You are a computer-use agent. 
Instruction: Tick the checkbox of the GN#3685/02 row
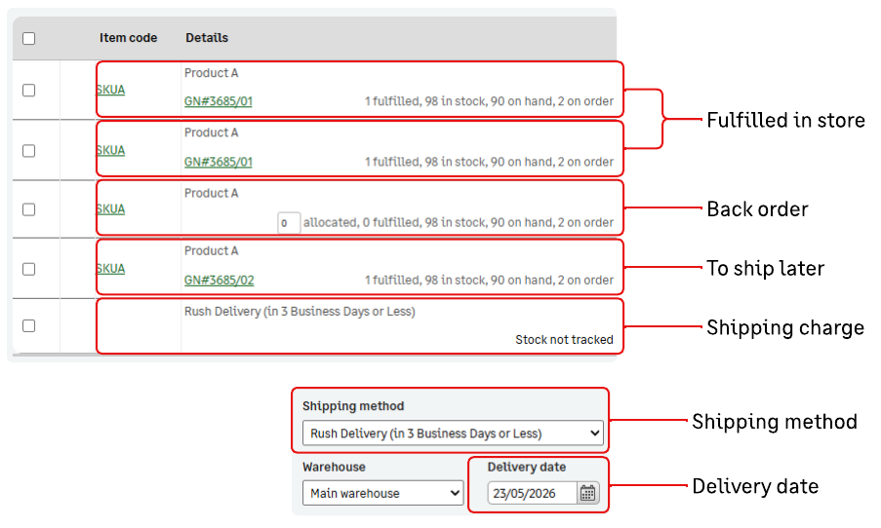pyautogui.click(x=28, y=269)
